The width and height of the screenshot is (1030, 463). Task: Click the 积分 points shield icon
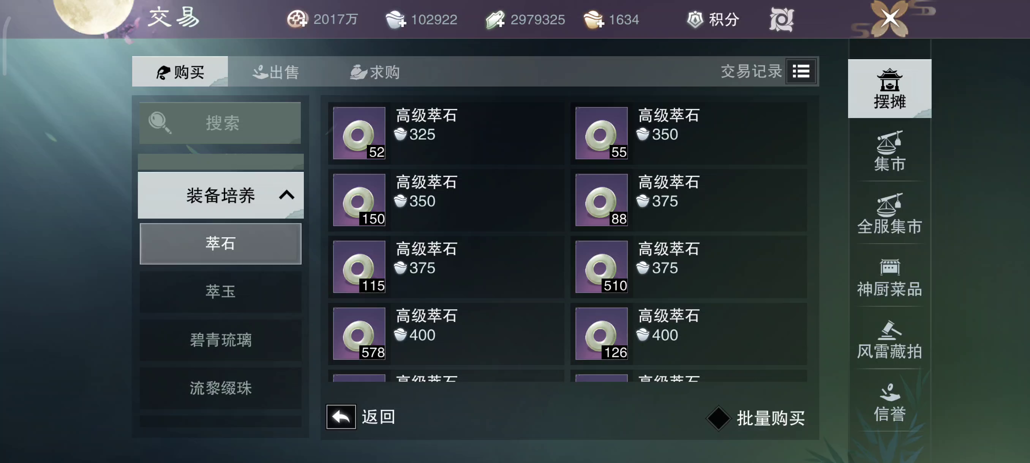695,19
